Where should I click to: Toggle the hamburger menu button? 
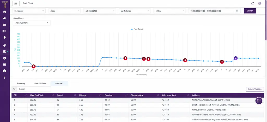click(16, 3)
